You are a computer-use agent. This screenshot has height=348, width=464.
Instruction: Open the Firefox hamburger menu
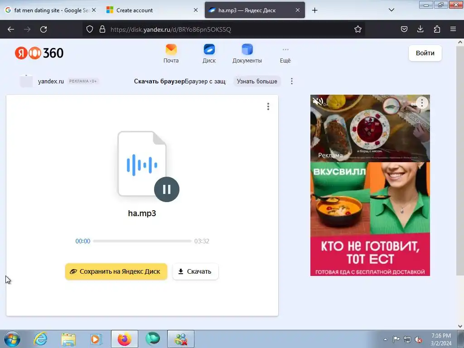[453, 29]
